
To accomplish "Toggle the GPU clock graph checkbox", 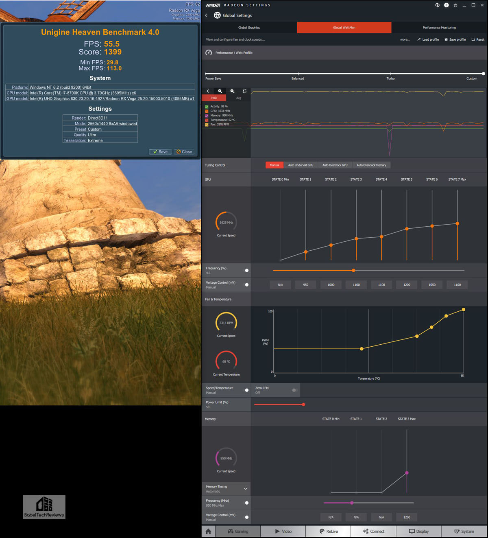I will point(207,111).
